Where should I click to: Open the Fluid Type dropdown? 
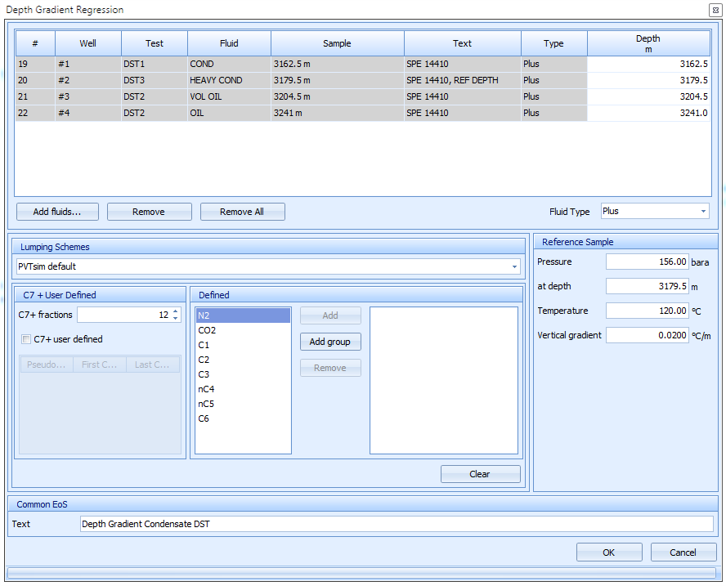pyautogui.click(x=703, y=211)
